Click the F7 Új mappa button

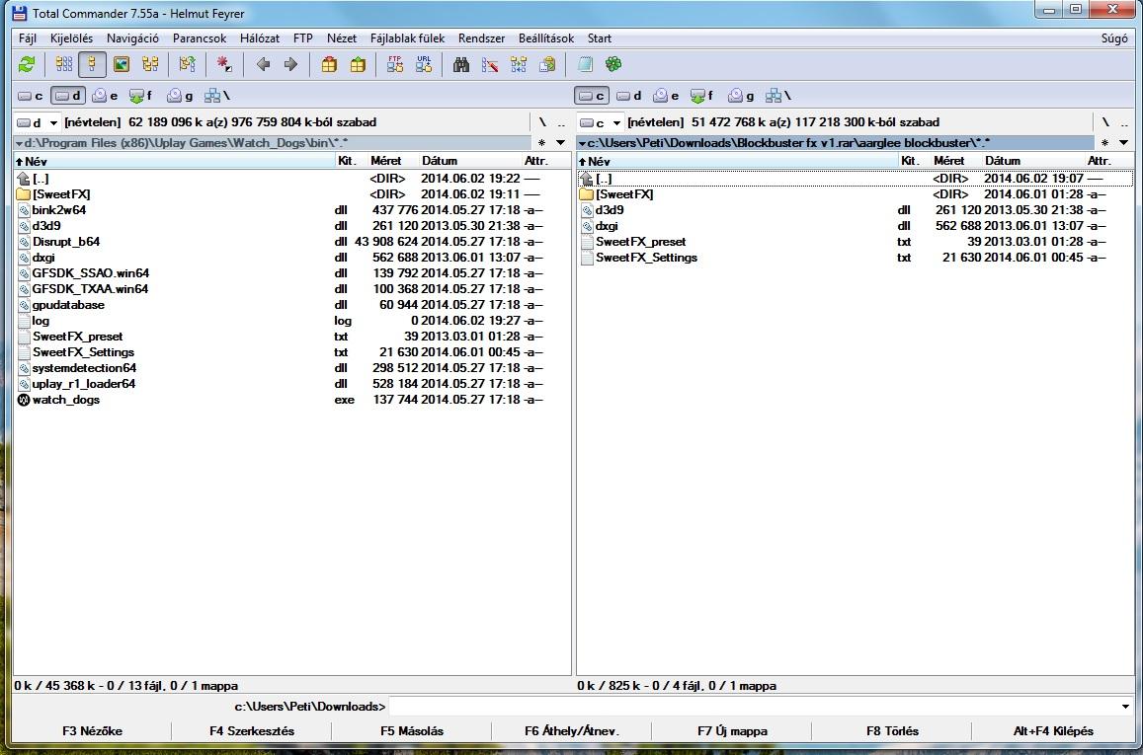732,731
